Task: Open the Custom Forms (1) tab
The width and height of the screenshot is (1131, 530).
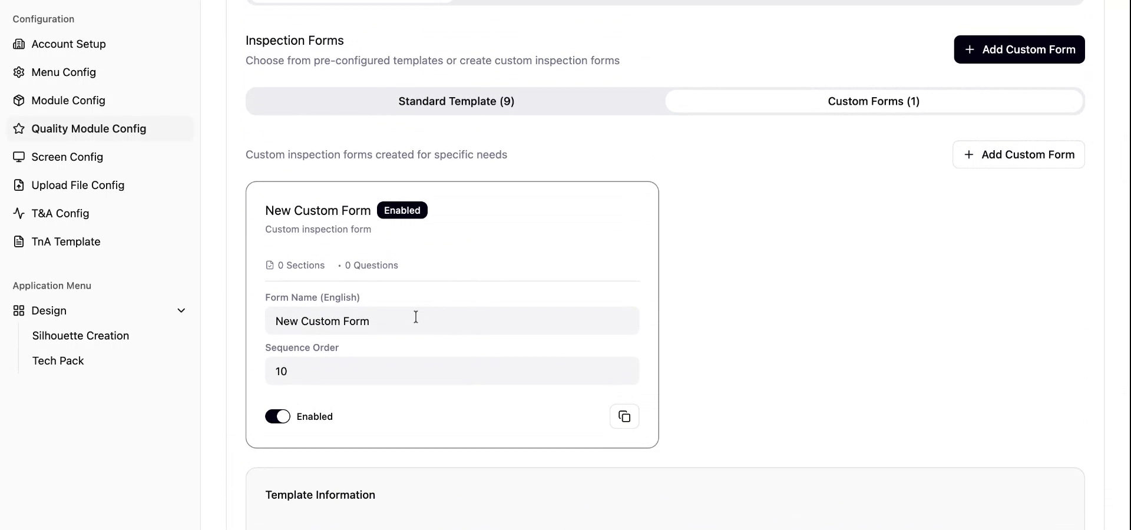Action: pyautogui.click(x=874, y=101)
